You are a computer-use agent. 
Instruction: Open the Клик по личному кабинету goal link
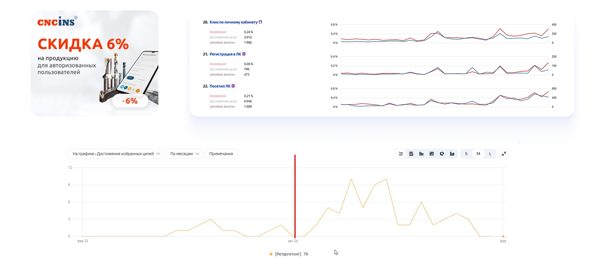coord(233,22)
